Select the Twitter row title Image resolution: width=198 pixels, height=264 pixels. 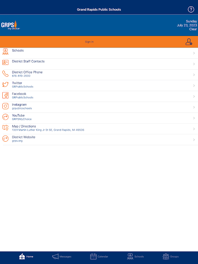click(17, 83)
